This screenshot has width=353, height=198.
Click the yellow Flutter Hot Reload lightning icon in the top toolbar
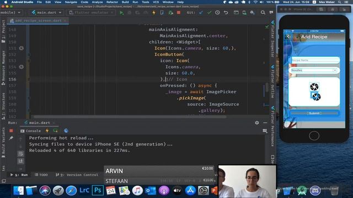(x=154, y=13)
